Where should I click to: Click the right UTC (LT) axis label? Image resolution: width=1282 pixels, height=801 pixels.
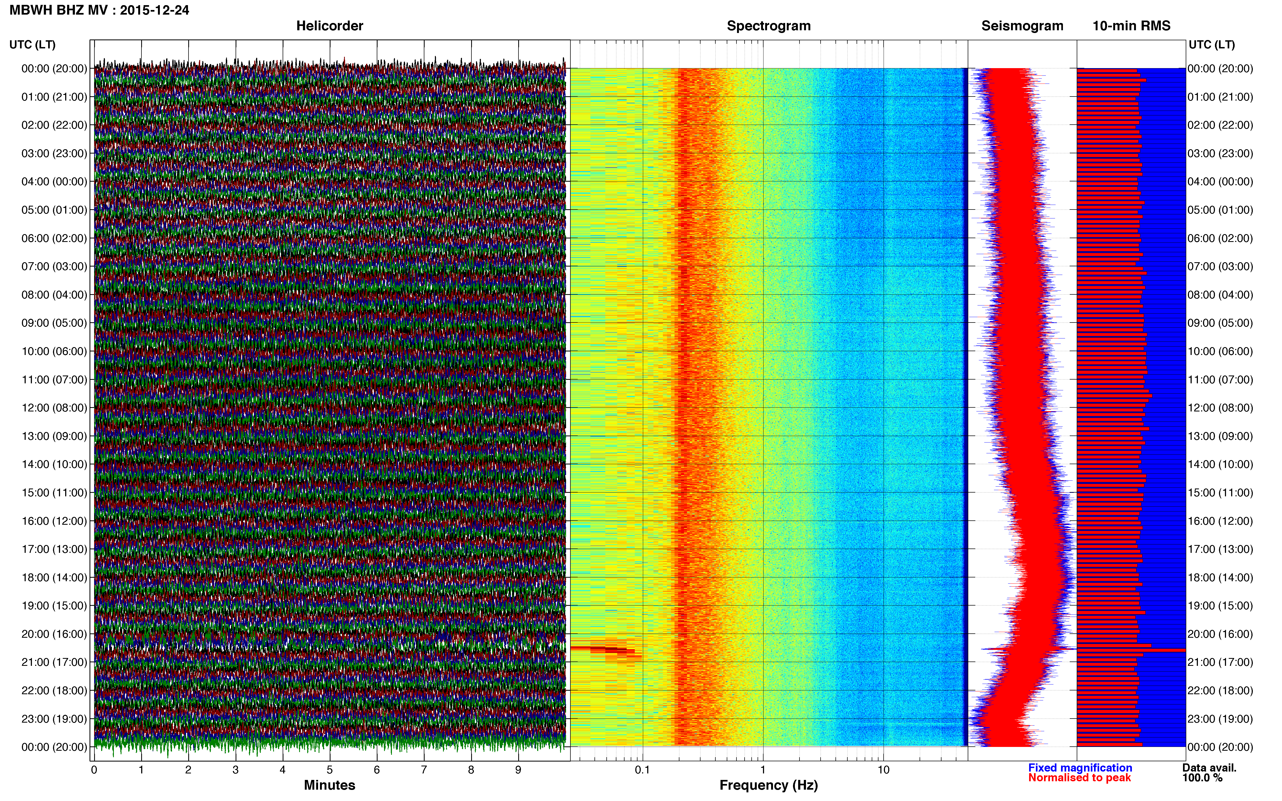[x=1211, y=45]
